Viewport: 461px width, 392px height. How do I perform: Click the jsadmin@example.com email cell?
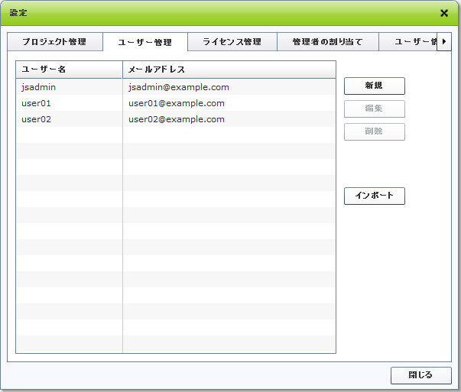229,87
